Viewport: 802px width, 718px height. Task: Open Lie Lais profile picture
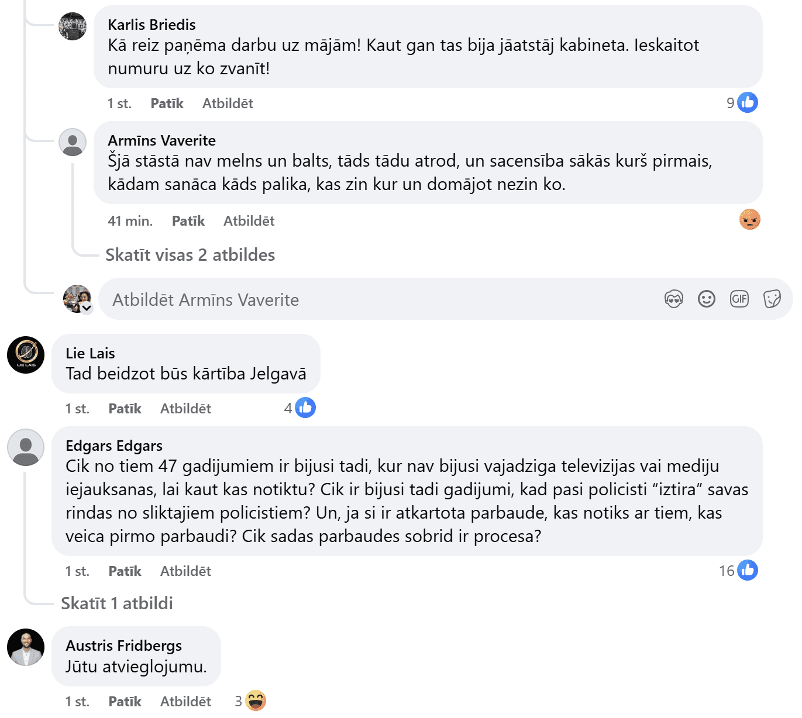[x=26, y=355]
